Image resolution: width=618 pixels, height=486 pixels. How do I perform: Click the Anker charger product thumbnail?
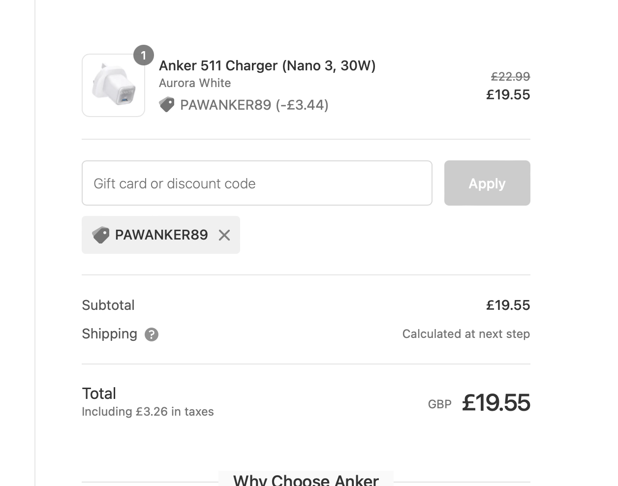113,86
